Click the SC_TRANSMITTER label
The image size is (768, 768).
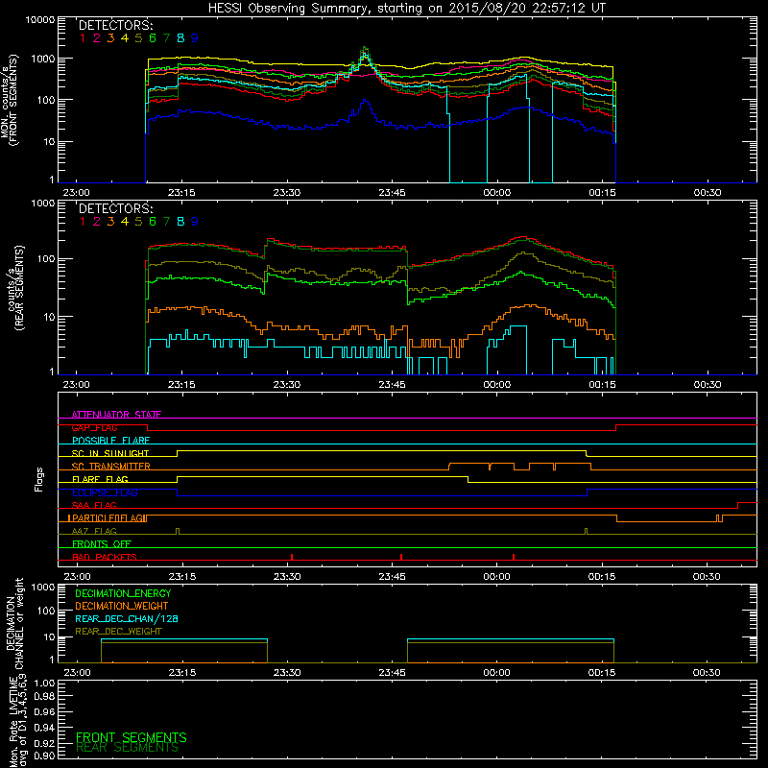(110, 467)
